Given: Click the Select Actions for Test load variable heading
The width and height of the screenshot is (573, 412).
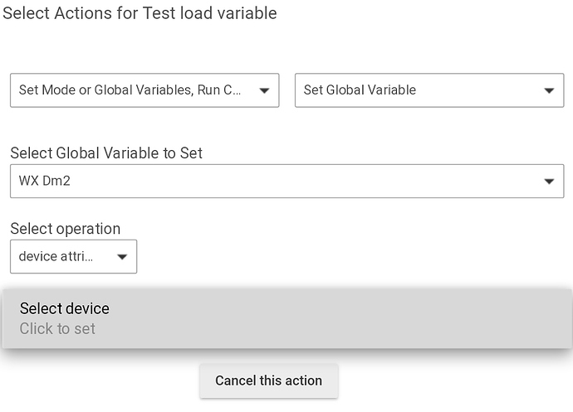Looking at the screenshot, I should [140, 13].
